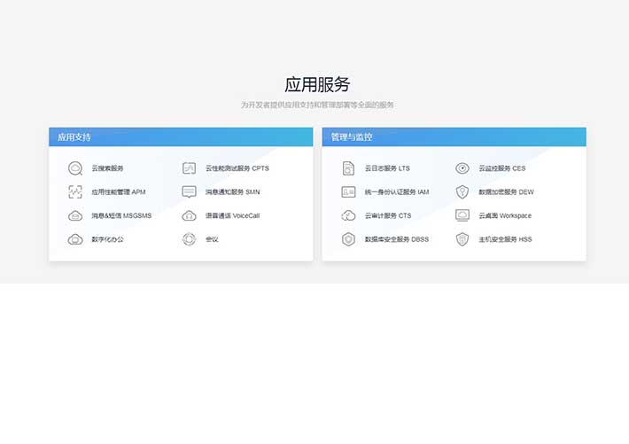Screen dimensions: 629x444
Task: Select the 消息&短信 MSGSMS cloud icon
Action: pyautogui.click(x=75, y=215)
